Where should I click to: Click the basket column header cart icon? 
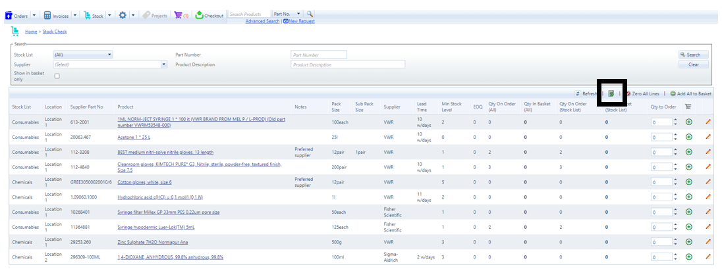coord(688,107)
